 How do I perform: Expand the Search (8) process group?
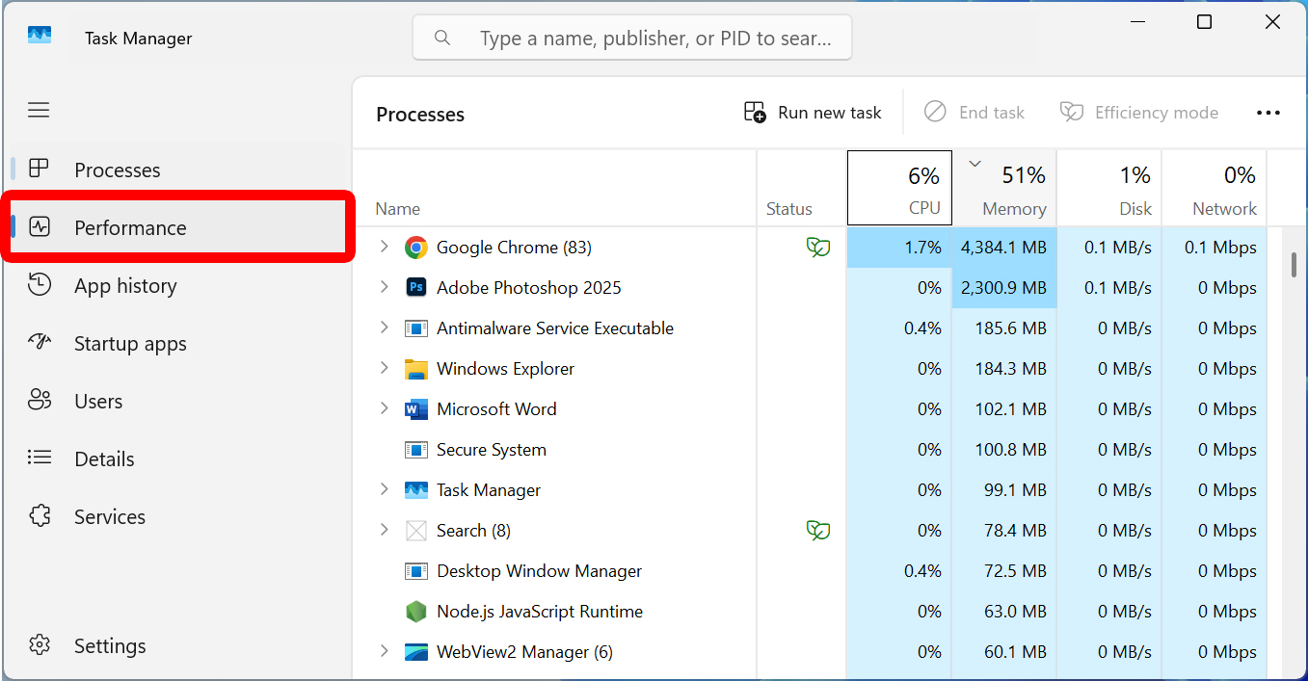(x=384, y=531)
